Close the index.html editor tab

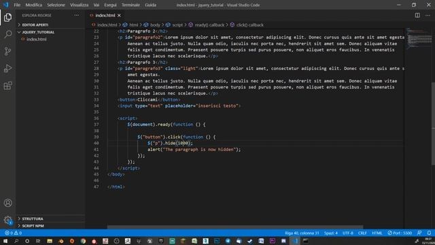[x=119, y=15]
